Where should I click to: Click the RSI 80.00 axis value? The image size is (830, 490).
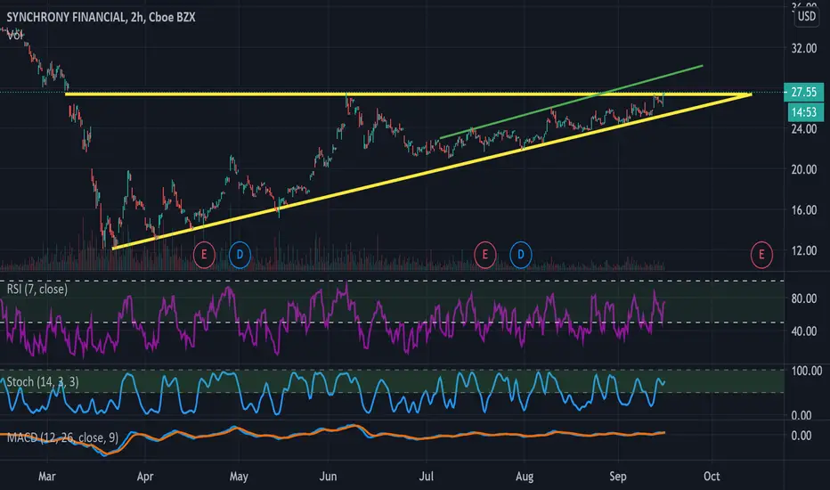[803, 298]
